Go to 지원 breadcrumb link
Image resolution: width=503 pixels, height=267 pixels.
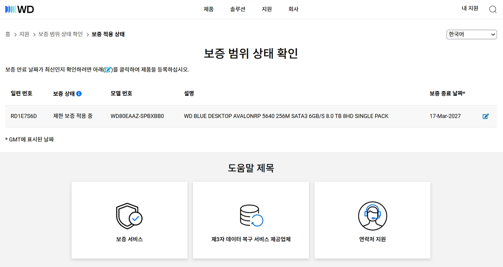[x=24, y=34]
